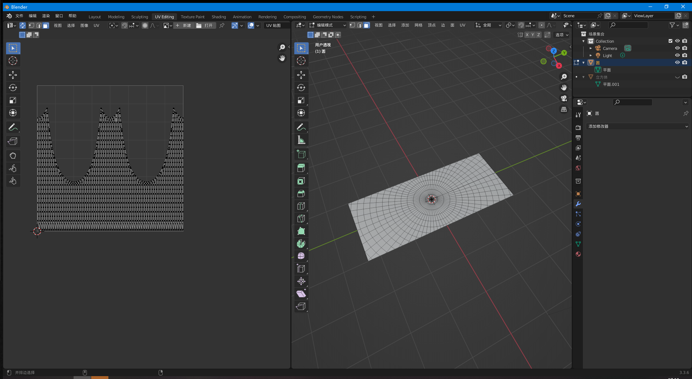This screenshot has width=692, height=379.
Task: Toggle Collection viewport visibility eye
Action: tap(677, 41)
